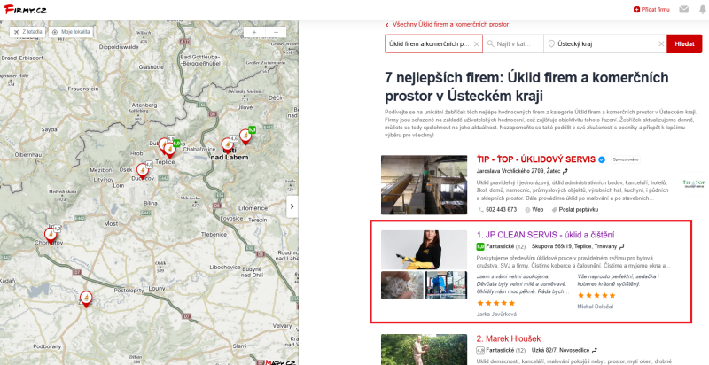Open TIP - TOP - ÚKLIDOVÝ SERVIS listing

536,159
